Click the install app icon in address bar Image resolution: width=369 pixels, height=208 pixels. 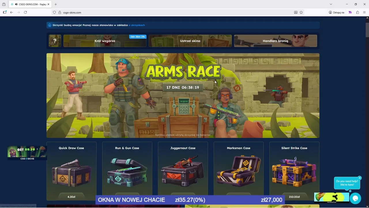click(295, 12)
